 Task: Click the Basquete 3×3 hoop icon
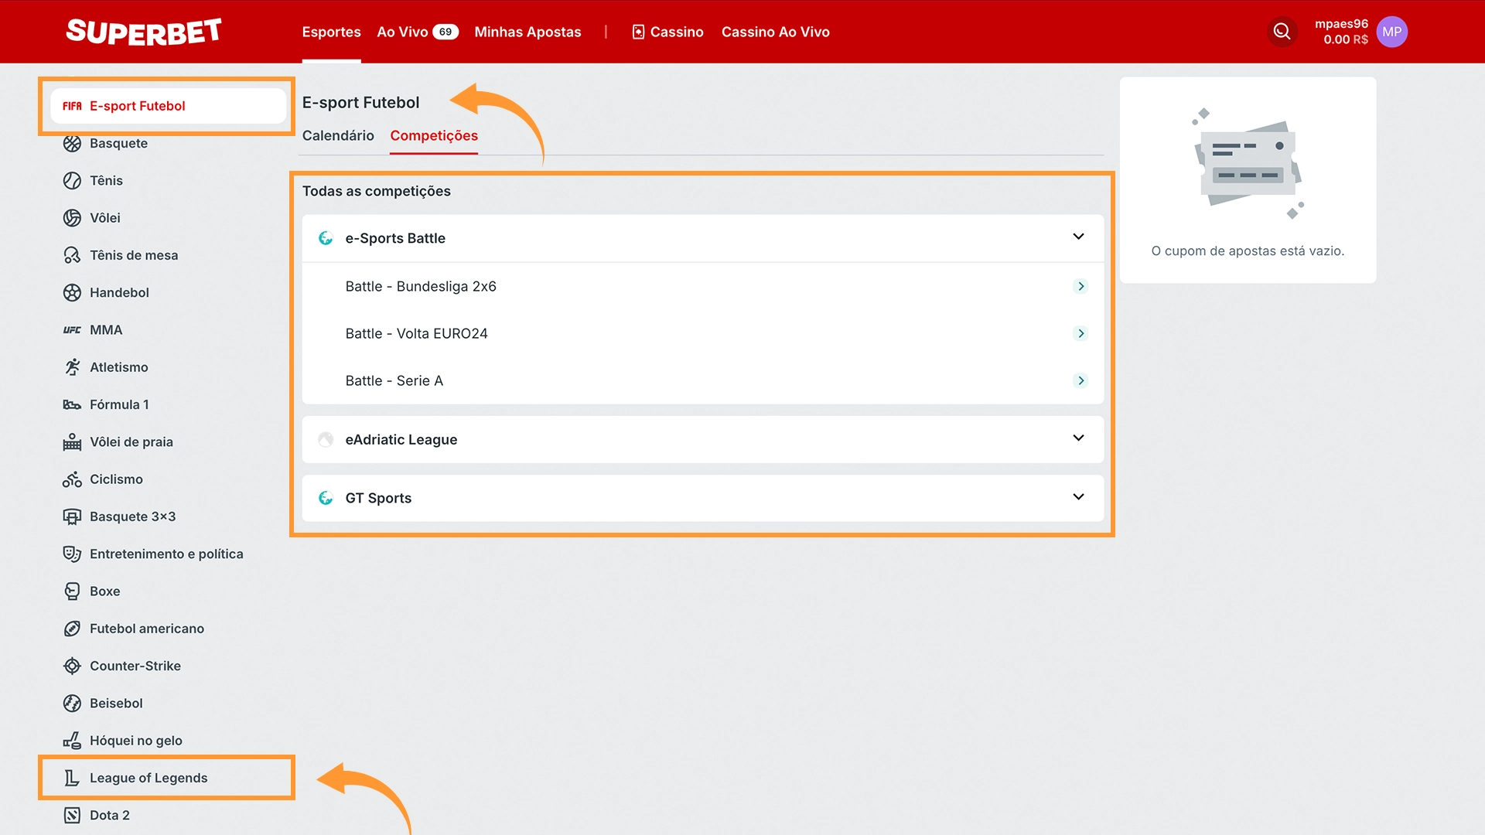72,516
